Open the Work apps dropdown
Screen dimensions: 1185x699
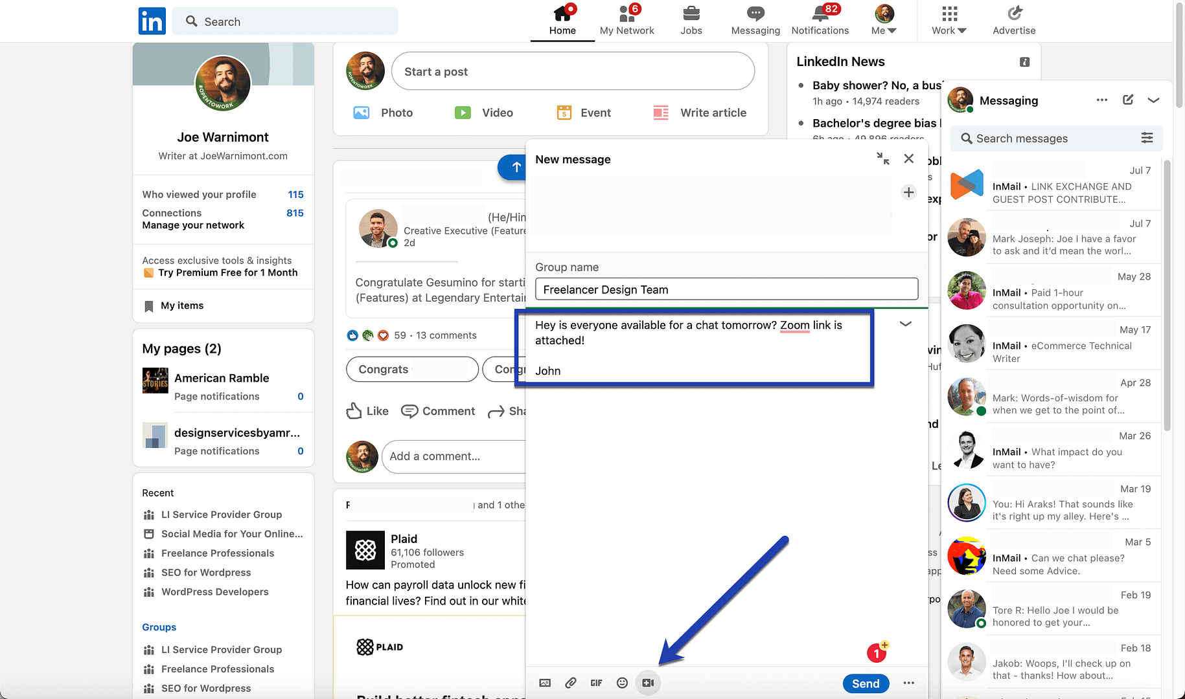(x=948, y=21)
